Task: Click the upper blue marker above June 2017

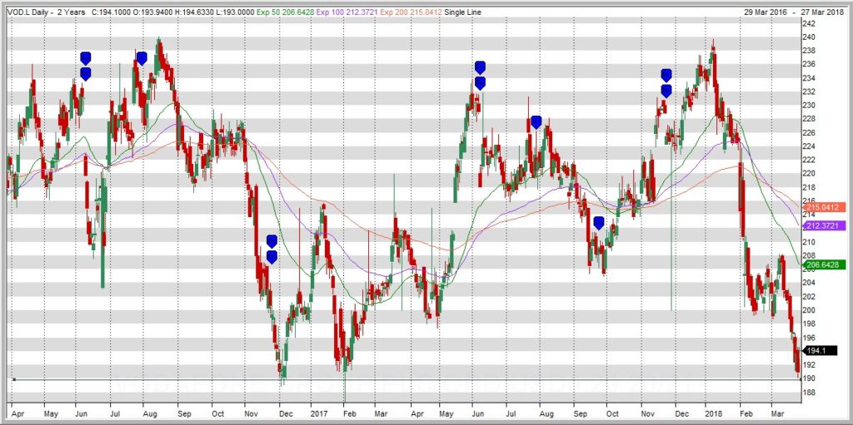Action: [x=480, y=67]
